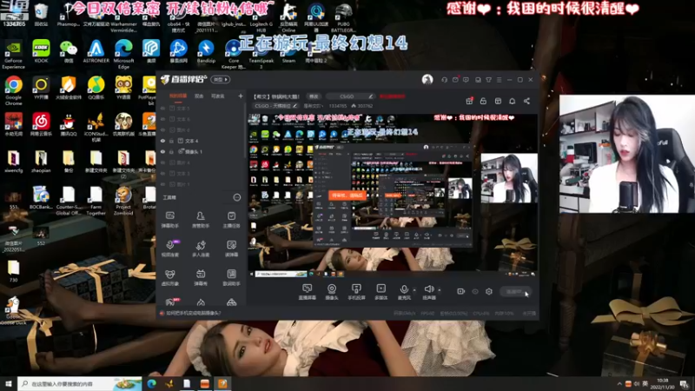Hide the 文本 4 layer
The width and height of the screenshot is (695, 391).
(x=162, y=141)
